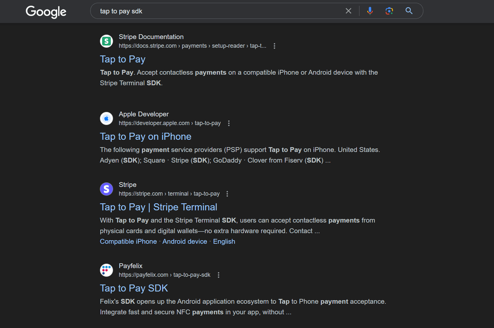This screenshot has width=494, height=328.
Task: Click the 'Payfelix' site name
Action: click(130, 266)
